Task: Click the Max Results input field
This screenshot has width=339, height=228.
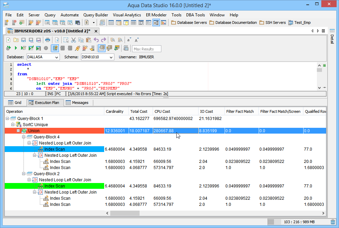Action: pos(146,49)
